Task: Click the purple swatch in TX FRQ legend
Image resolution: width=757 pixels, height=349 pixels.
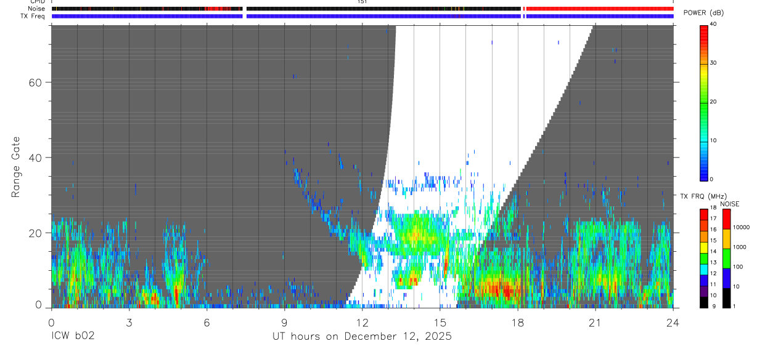Action: click(703, 291)
